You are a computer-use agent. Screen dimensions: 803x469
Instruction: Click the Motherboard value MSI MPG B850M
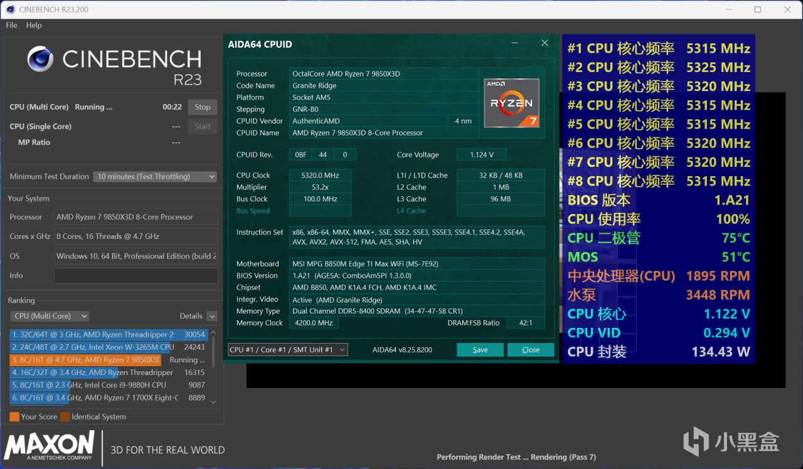(417, 264)
